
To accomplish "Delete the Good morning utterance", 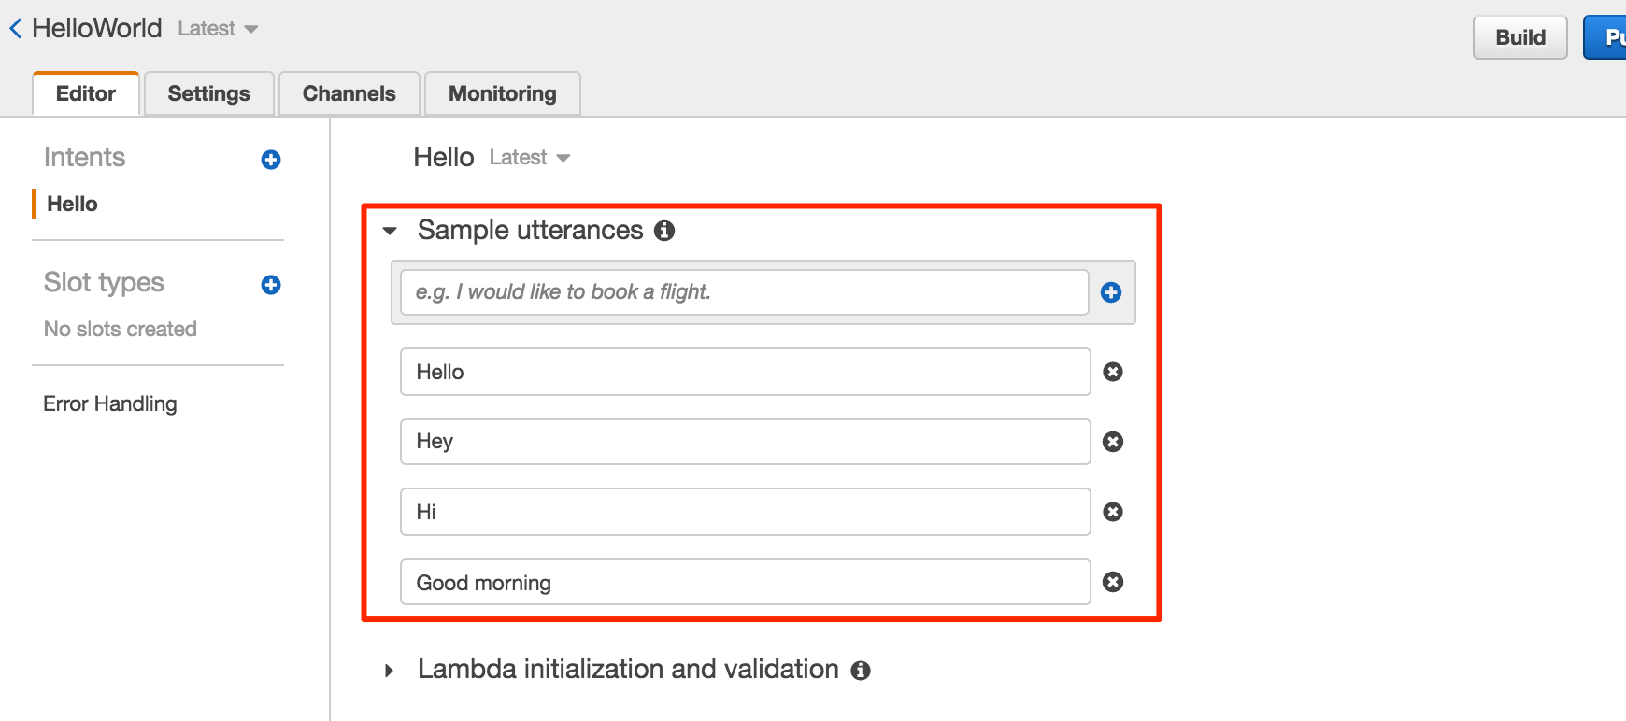I will coord(1113,582).
